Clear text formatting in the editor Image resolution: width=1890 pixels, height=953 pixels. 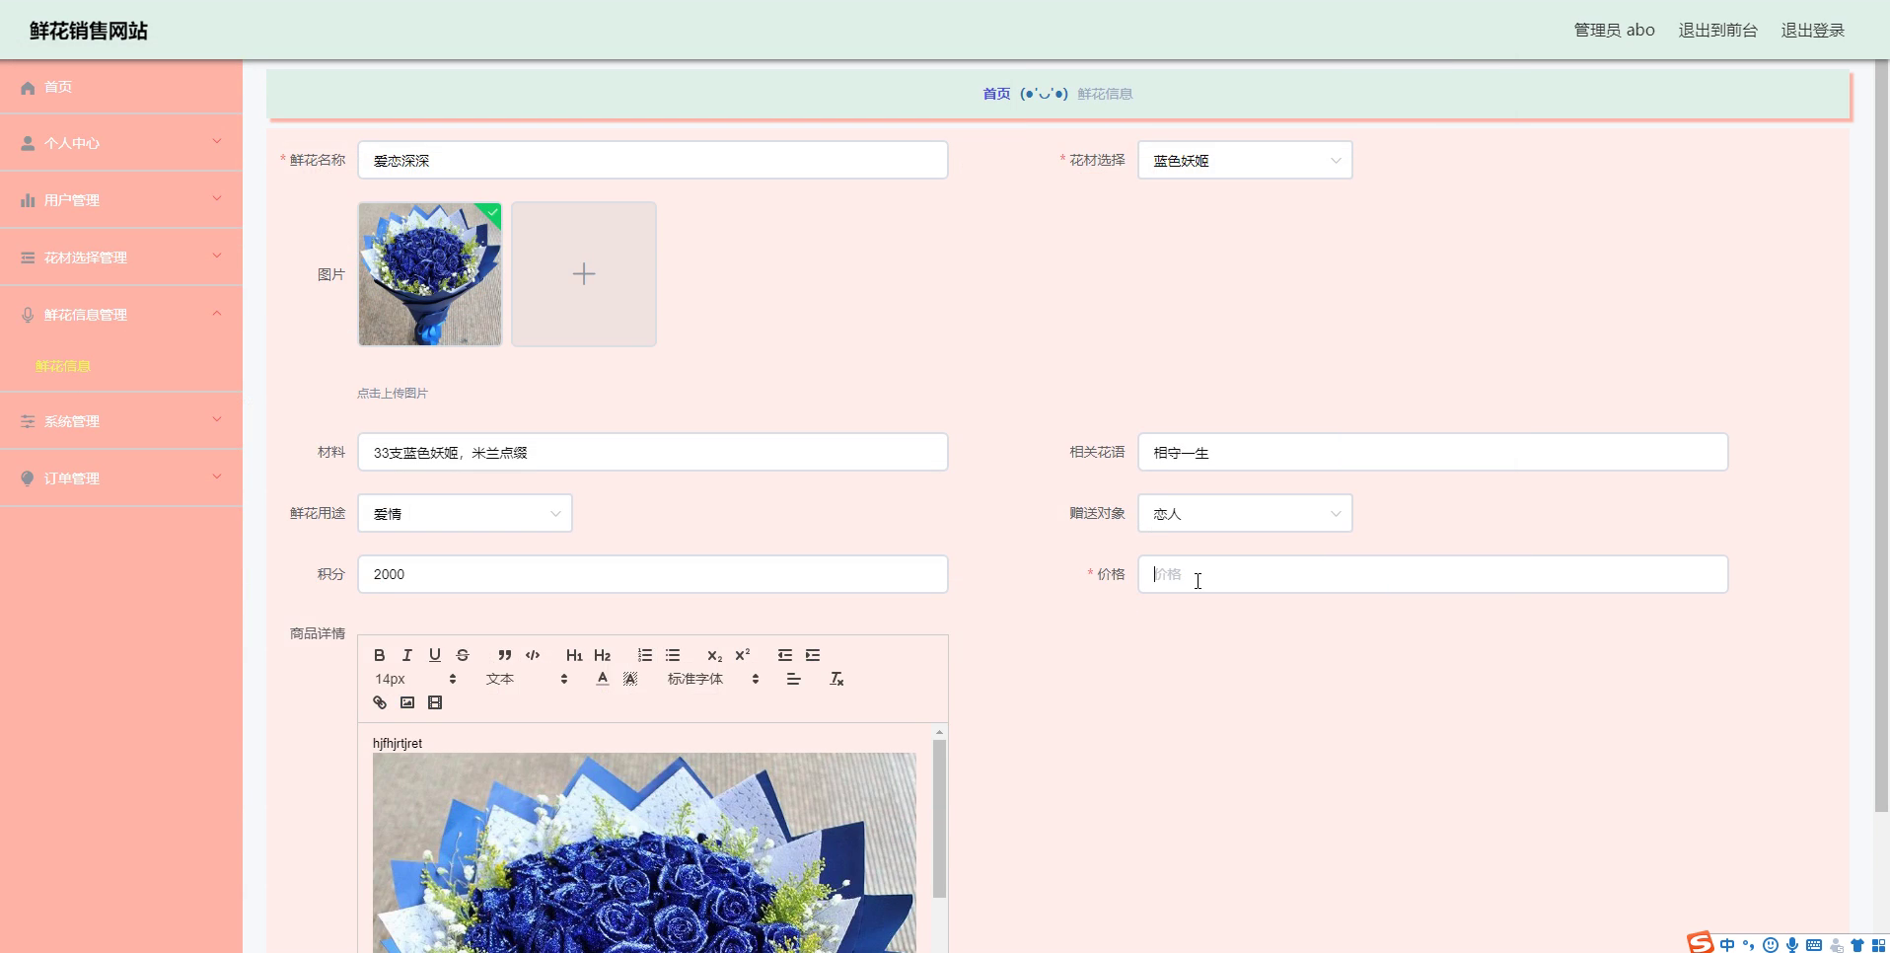[836, 679]
